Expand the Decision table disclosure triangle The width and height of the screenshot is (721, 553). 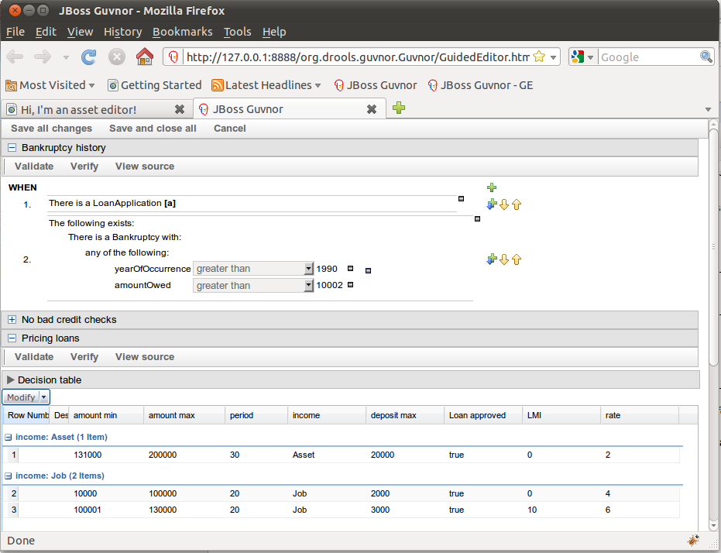point(10,380)
